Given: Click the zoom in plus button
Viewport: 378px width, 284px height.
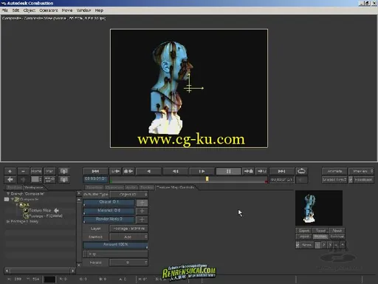Looking at the screenshot, I should click(x=10, y=171).
